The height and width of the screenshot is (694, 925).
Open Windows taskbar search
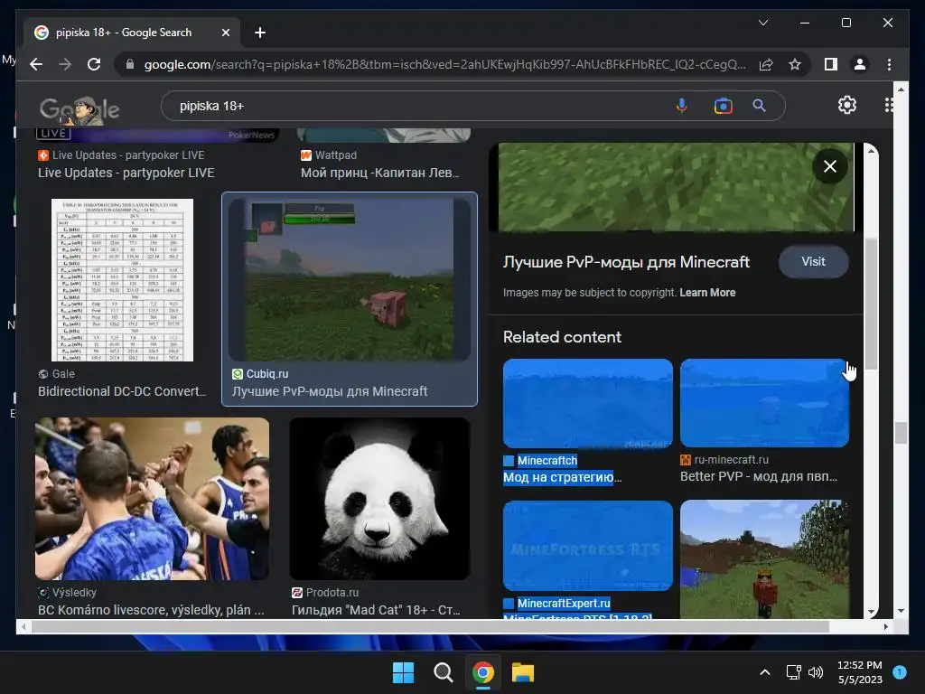(443, 672)
